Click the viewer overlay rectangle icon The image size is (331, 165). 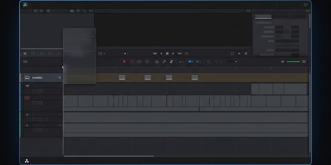(100, 54)
